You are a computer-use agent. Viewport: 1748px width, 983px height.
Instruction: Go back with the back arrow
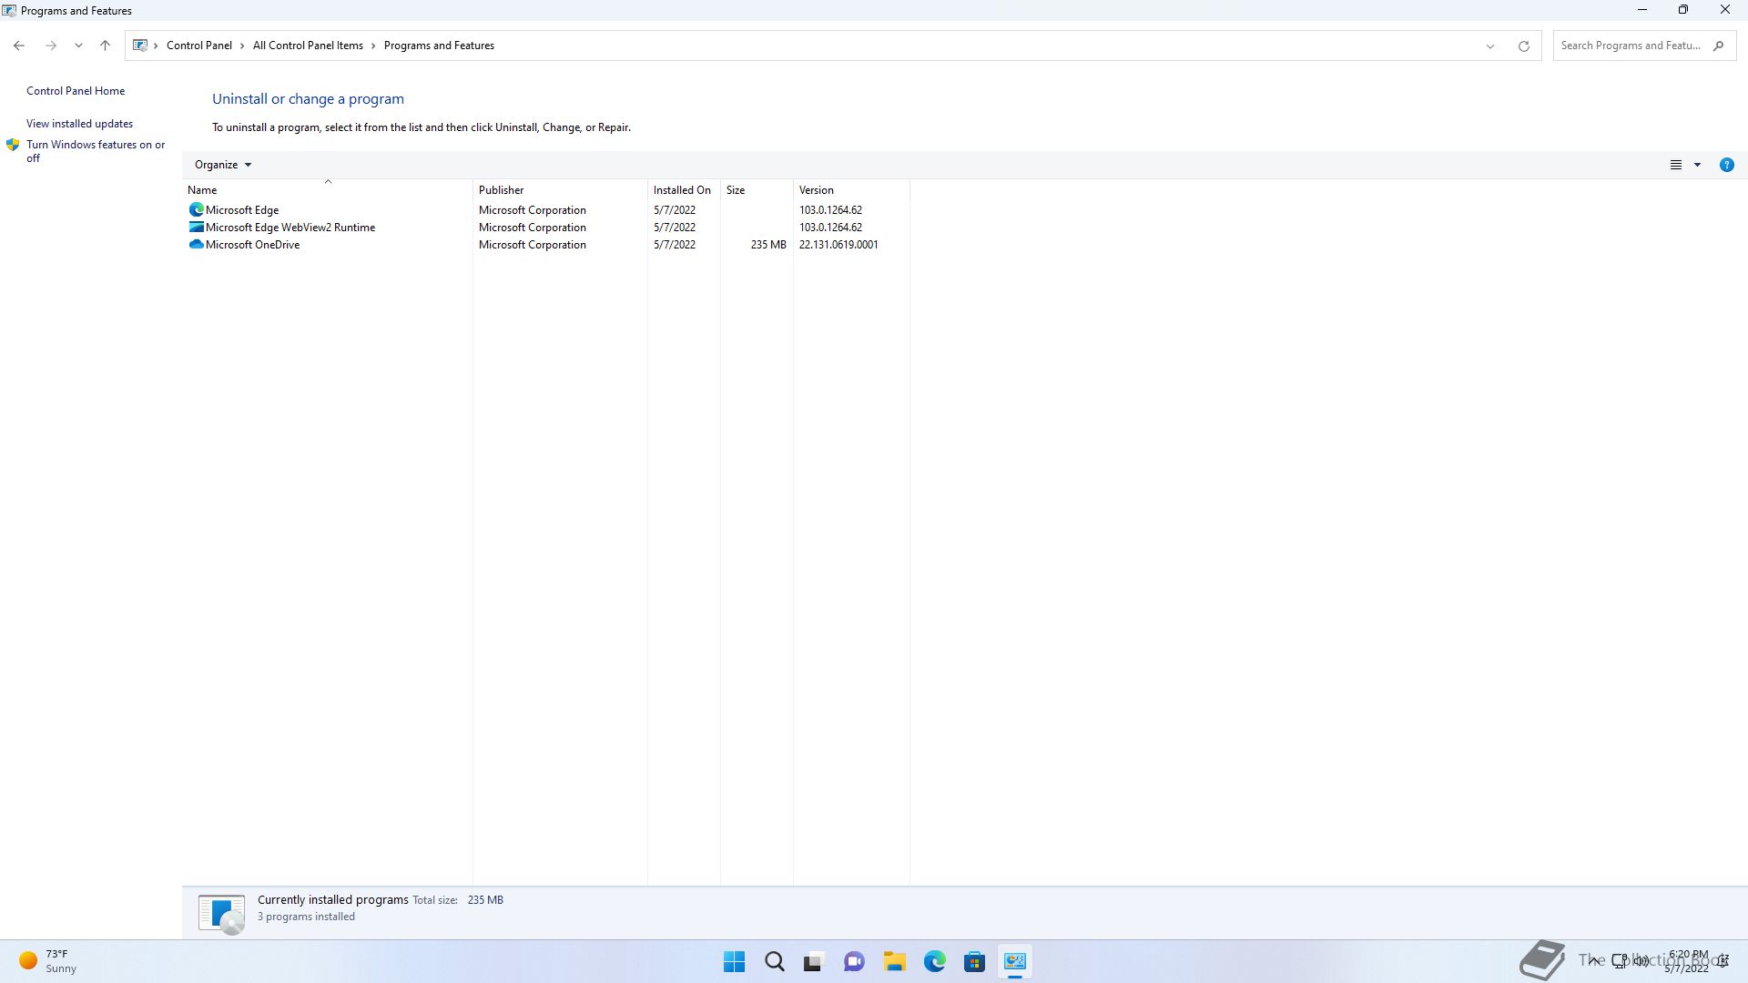tap(19, 46)
